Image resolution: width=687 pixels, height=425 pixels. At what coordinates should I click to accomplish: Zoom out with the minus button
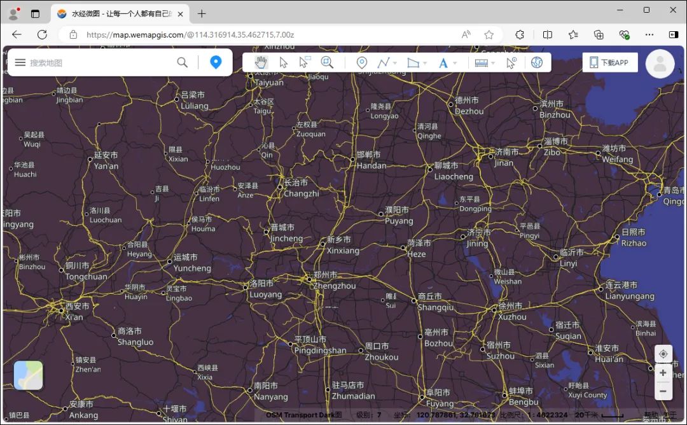[x=663, y=391]
